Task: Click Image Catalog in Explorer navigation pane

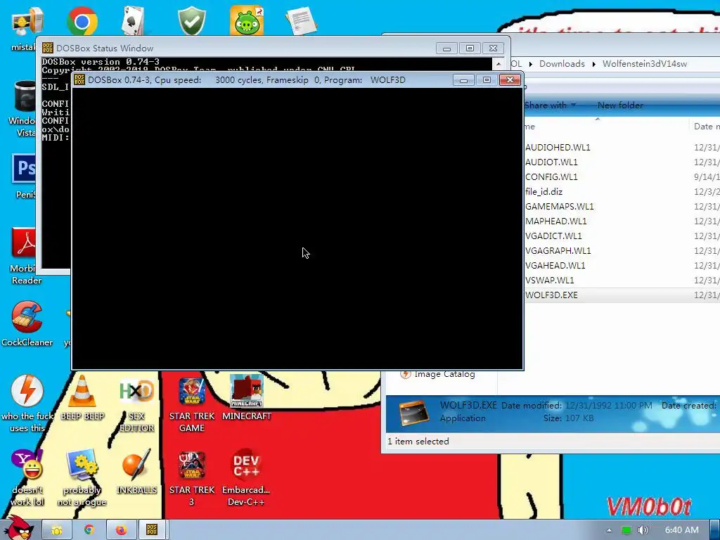Action: coord(444,374)
